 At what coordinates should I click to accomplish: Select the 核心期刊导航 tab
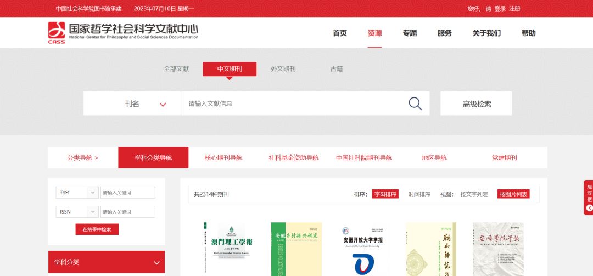(223, 158)
